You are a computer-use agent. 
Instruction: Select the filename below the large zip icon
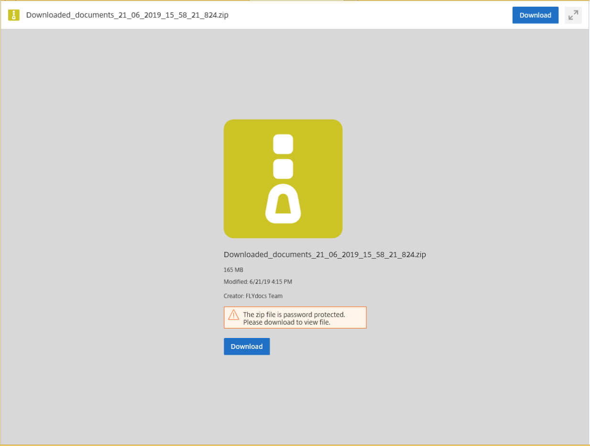[325, 255]
